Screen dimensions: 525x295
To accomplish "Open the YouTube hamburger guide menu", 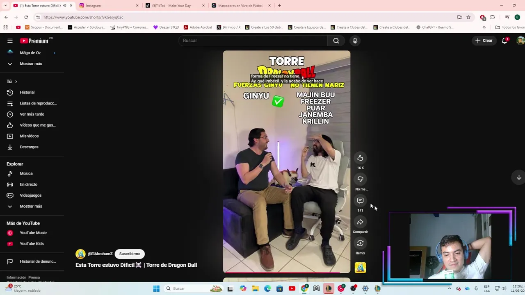I will click(x=10, y=41).
